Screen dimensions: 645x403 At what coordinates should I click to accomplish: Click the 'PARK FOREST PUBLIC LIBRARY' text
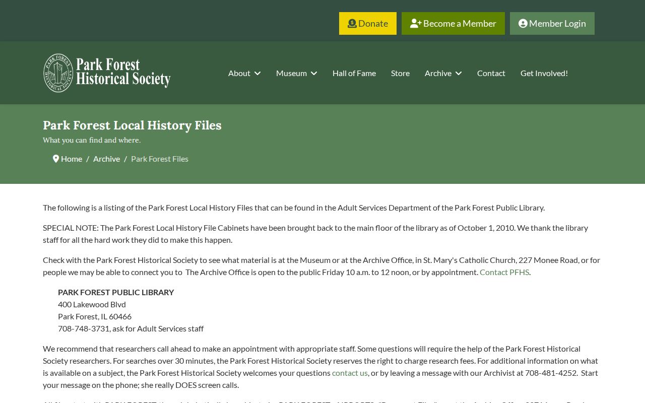tap(116, 292)
